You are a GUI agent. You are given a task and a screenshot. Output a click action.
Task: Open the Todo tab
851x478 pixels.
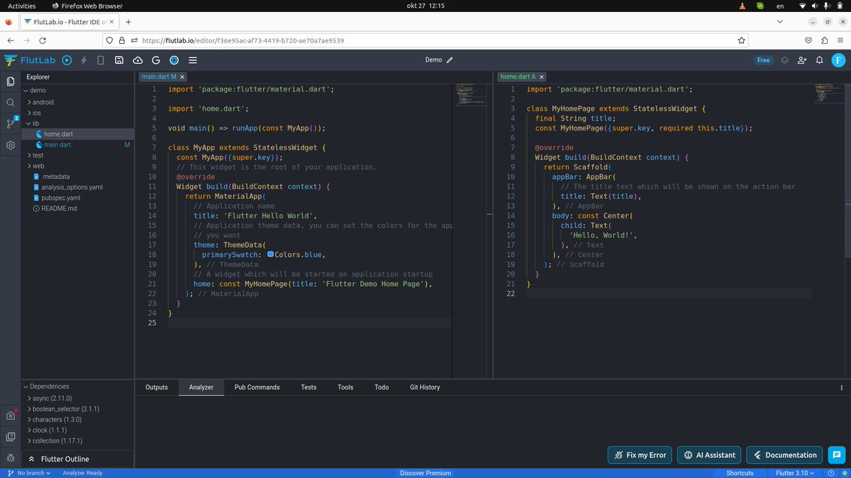pyautogui.click(x=382, y=387)
